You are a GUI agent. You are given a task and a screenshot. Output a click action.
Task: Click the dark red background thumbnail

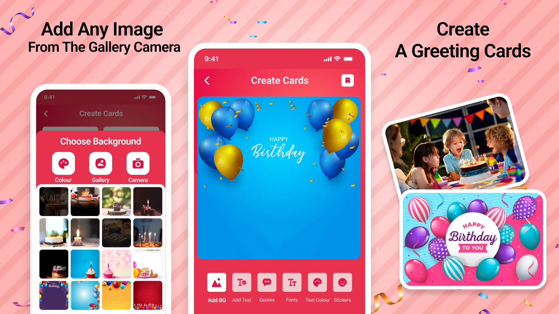[147, 295]
